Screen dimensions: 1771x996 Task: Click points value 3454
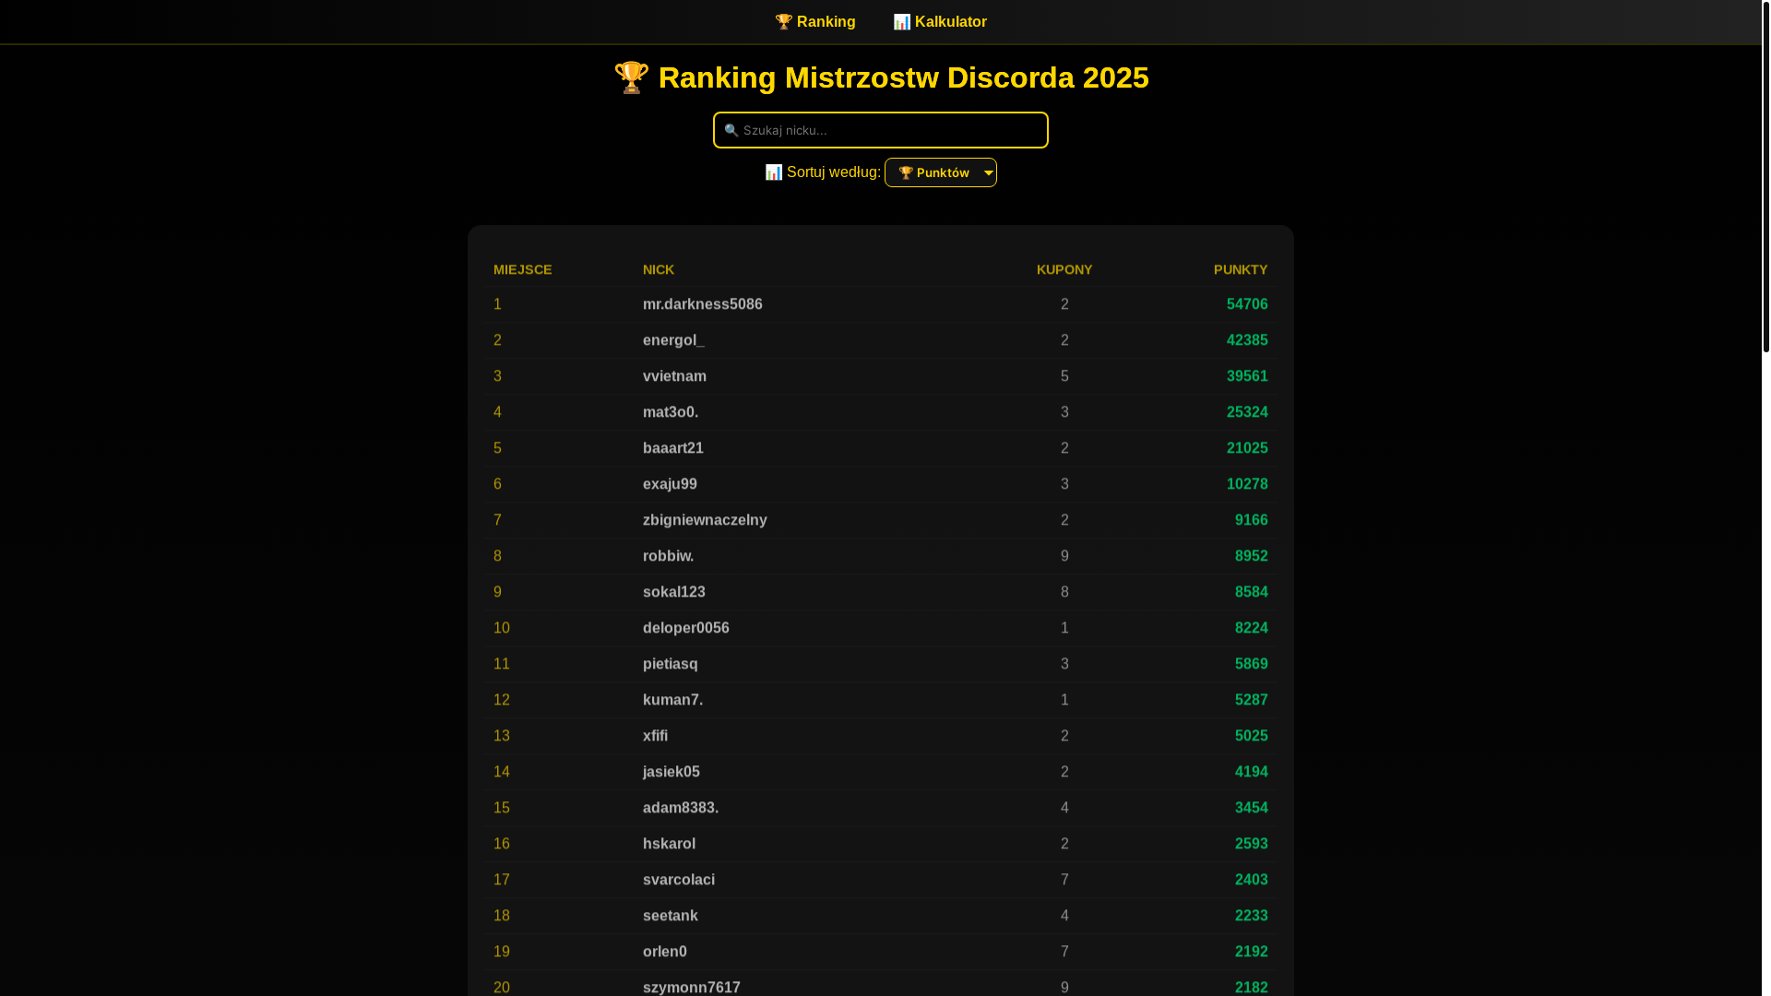click(x=1252, y=808)
